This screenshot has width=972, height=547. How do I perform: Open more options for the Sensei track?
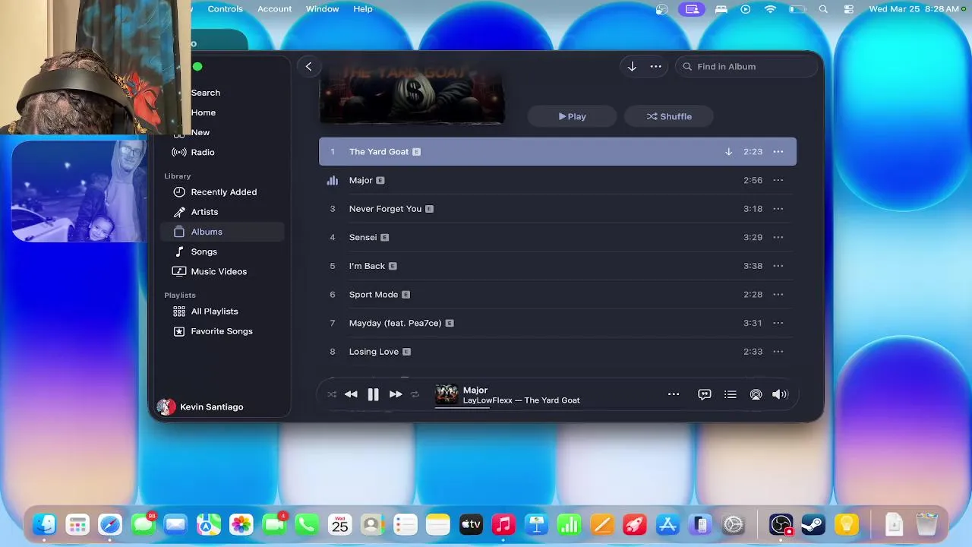pos(778,237)
